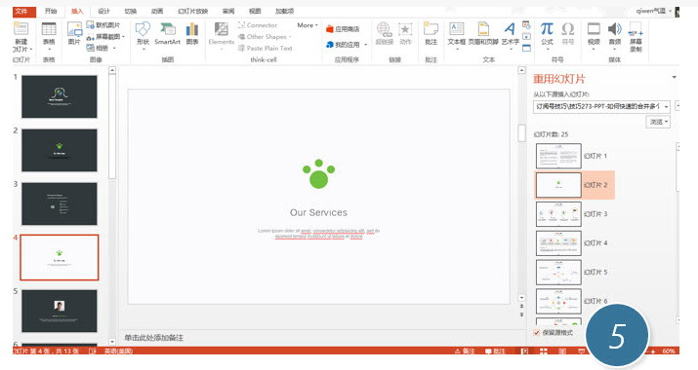Open the Browse dropdown in Reuse Slides
This screenshot has width=698, height=370.
point(658,122)
